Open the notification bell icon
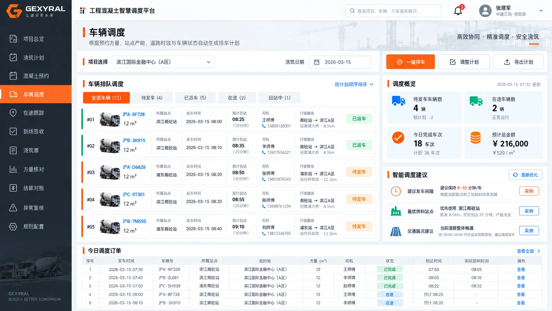Image resolution: width=552 pixels, height=311 pixels. [458, 11]
